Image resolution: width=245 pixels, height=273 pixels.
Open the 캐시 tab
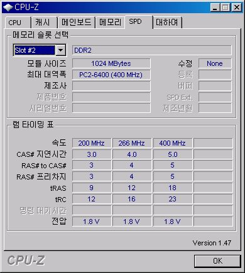pyautogui.click(x=44, y=23)
